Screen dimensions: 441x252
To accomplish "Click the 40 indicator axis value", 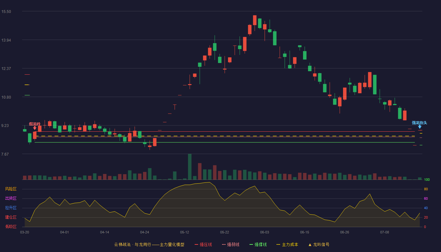I will (x=426, y=208).
